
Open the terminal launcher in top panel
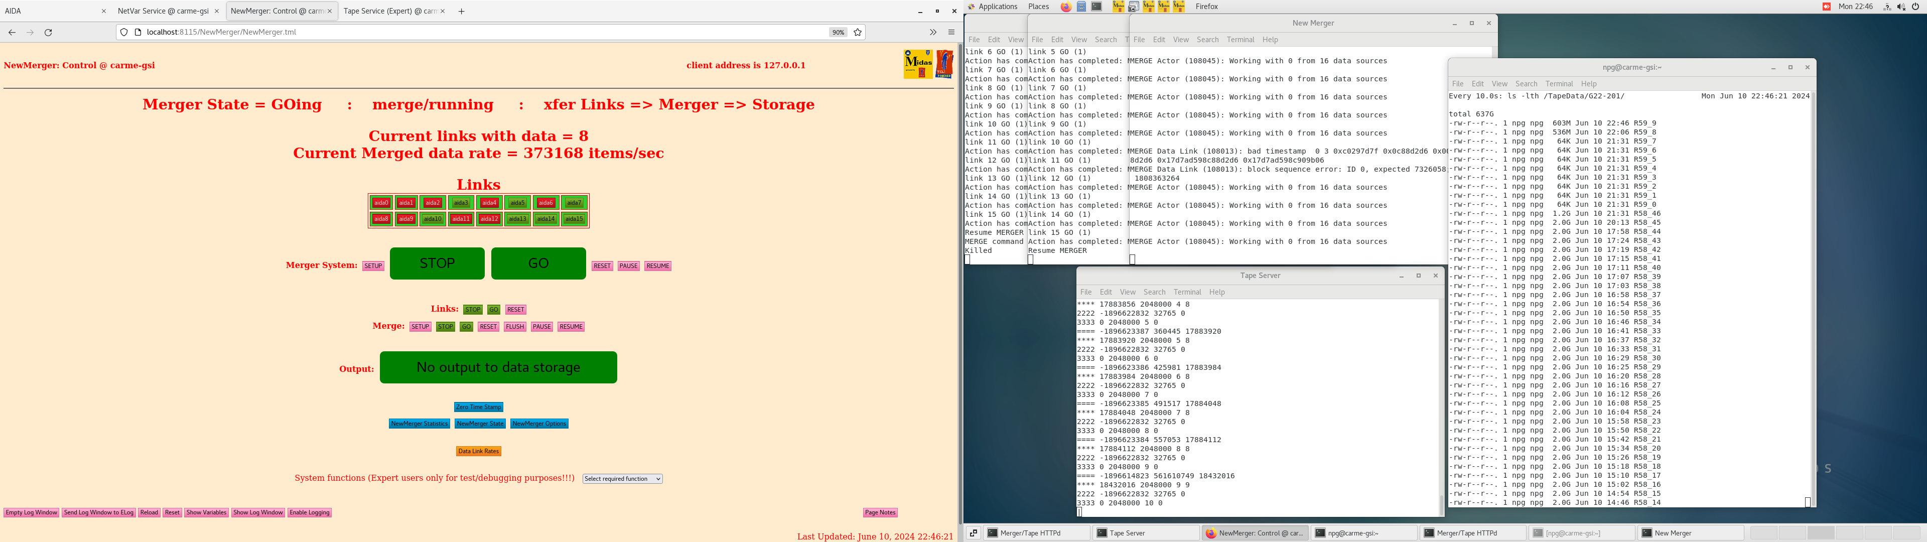1096,7
